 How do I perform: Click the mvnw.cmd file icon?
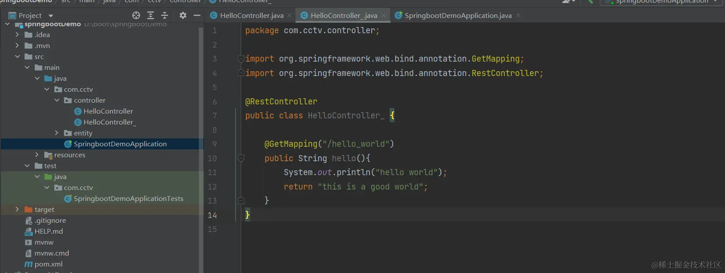coord(28,253)
